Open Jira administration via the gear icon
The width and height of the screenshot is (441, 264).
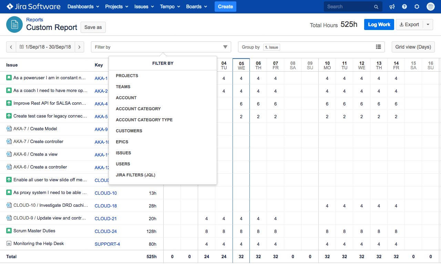click(x=417, y=6)
